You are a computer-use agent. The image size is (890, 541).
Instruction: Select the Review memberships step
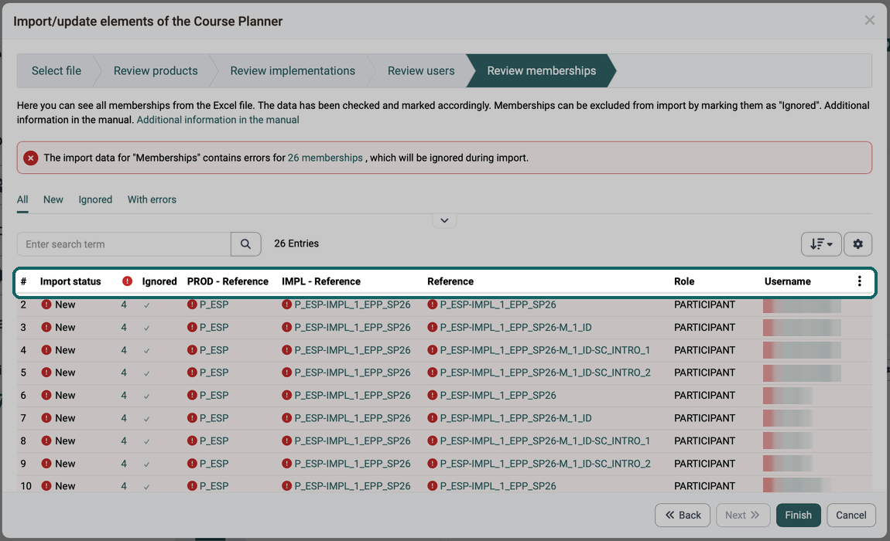click(x=542, y=71)
